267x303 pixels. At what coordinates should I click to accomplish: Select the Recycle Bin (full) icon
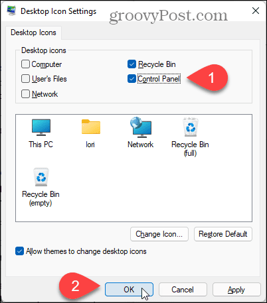[x=191, y=127]
